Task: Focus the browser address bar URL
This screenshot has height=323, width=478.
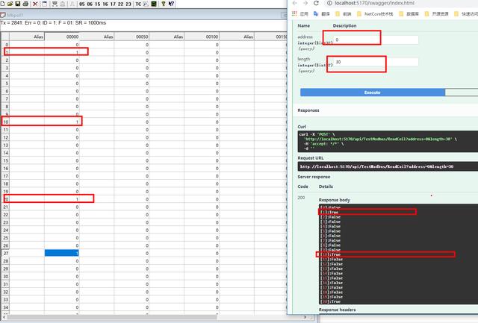Action: (374, 3)
